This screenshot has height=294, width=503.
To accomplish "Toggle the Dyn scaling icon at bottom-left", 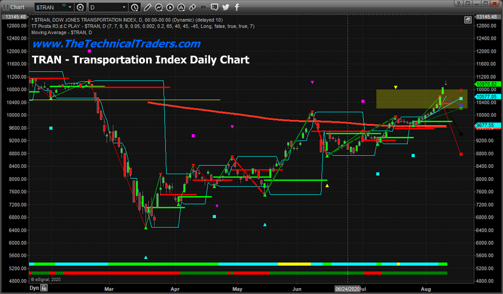I will [x=44, y=288].
